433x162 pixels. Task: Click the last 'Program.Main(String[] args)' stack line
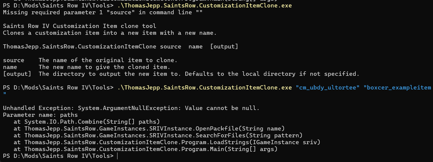(145, 149)
